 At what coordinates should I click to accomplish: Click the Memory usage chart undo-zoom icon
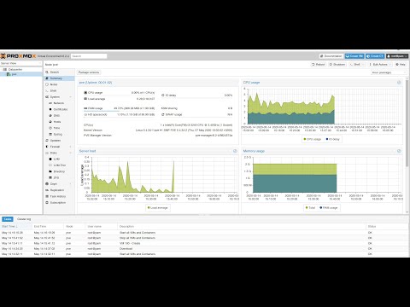click(399, 151)
